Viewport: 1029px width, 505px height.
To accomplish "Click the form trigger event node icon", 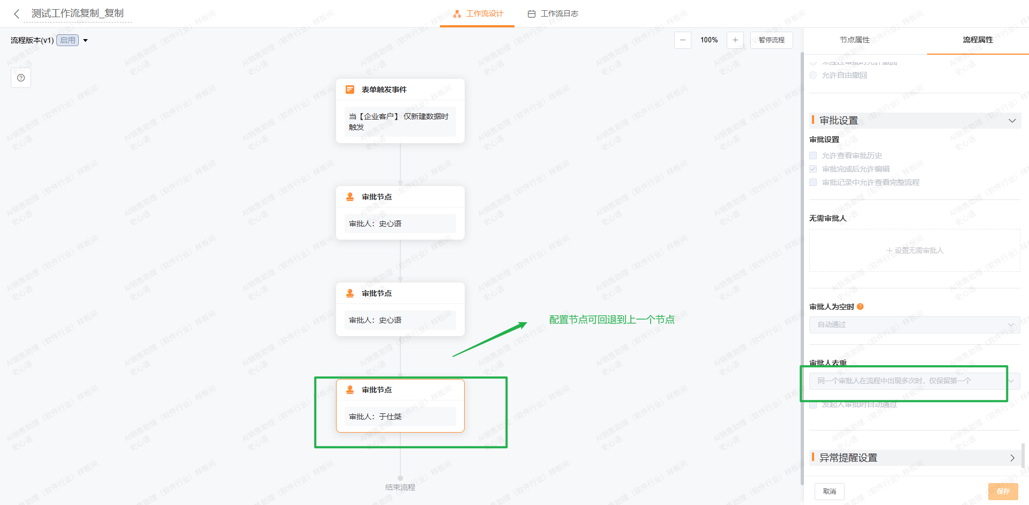I will coord(350,90).
